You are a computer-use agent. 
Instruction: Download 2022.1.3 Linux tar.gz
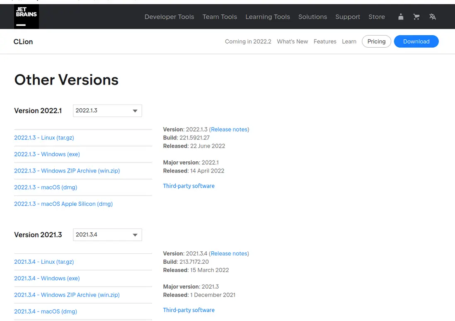pos(44,138)
